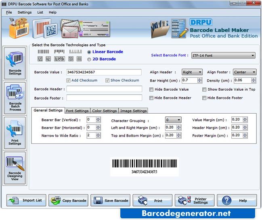The image size is (262, 220).
Task: Select the second 2D barcode sample icon
Action: coord(48,59)
